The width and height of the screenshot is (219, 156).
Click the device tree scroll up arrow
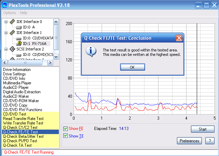click(56, 22)
